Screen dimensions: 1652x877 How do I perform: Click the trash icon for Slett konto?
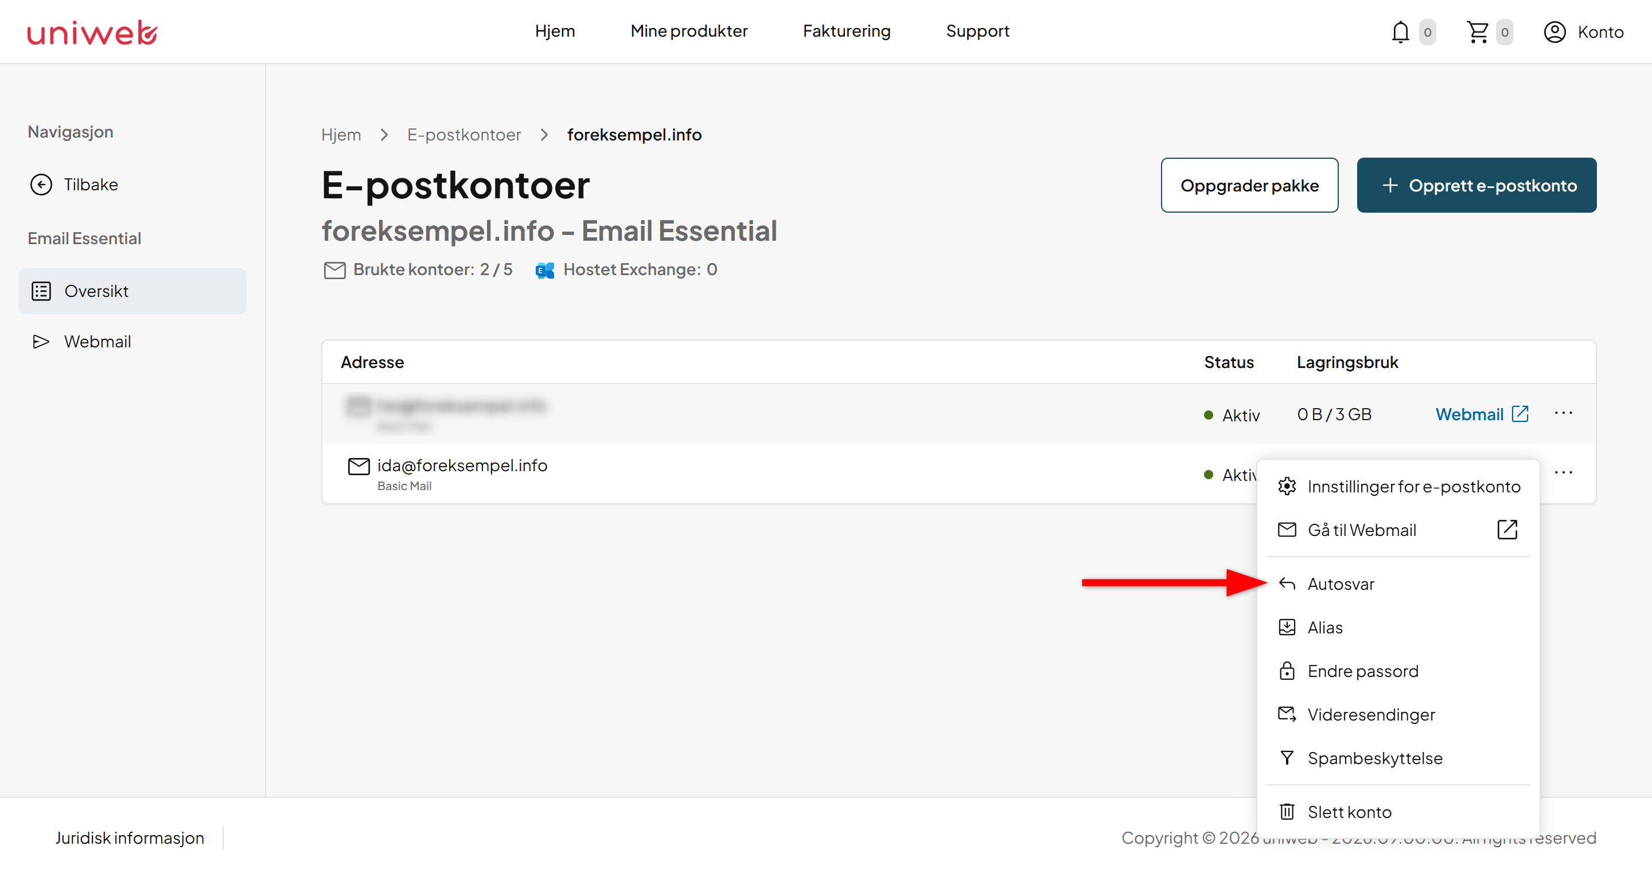pyautogui.click(x=1287, y=812)
